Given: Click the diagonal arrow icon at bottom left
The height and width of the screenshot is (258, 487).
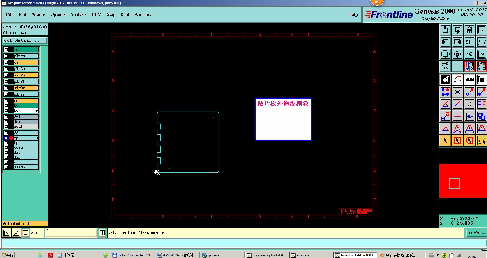Looking at the screenshot, I should pyautogui.click(x=6, y=233).
